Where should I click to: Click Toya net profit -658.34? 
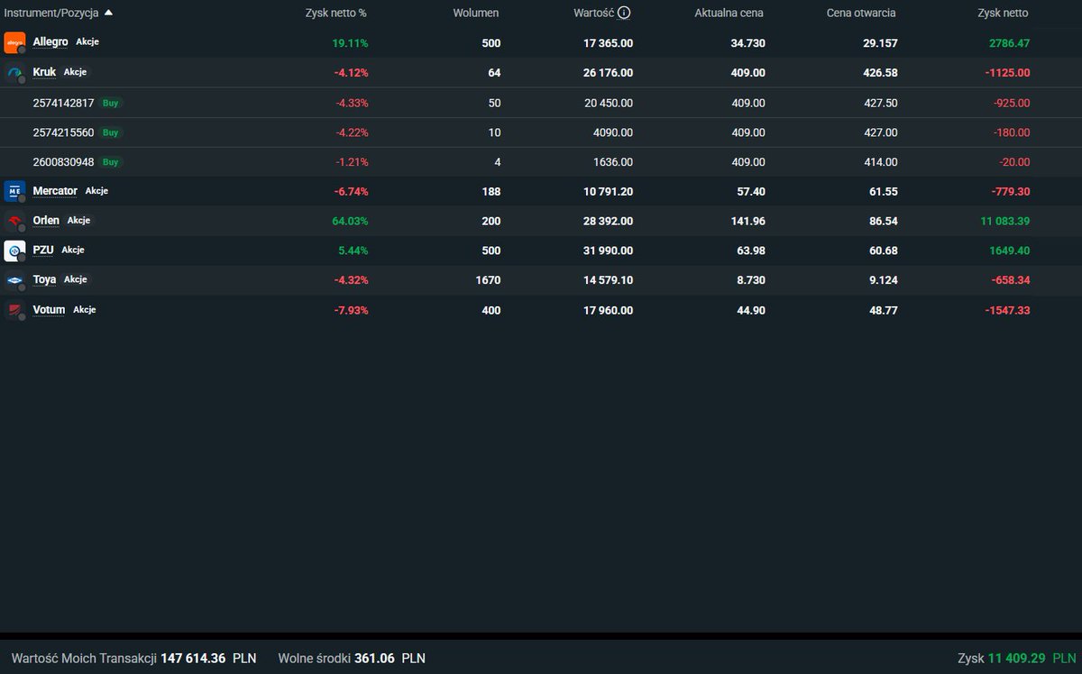point(1010,280)
